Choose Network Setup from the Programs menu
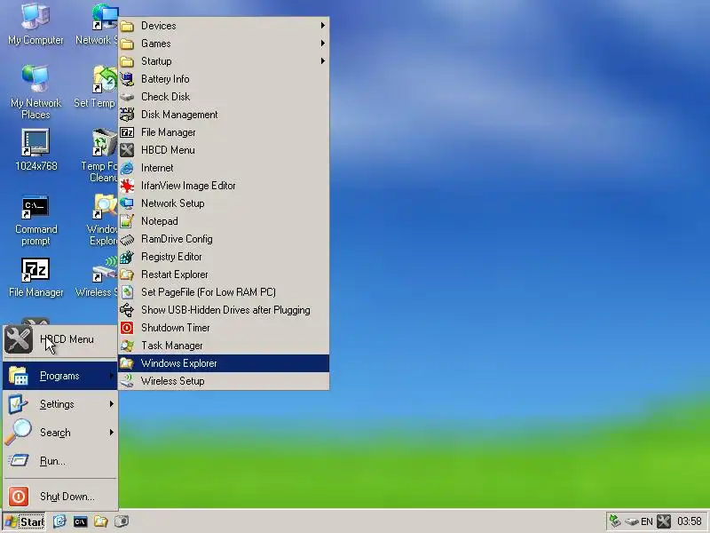The height and width of the screenshot is (533, 710). coord(224,203)
